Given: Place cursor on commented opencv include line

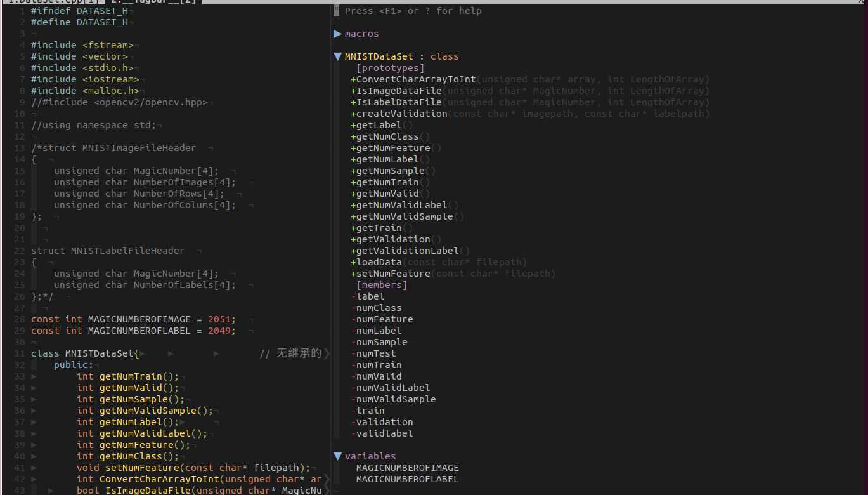Looking at the screenshot, I should coord(119,102).
